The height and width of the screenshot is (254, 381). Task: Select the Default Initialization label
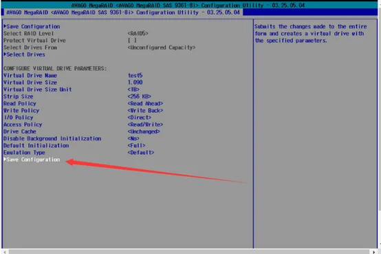(x=36, y=145)
